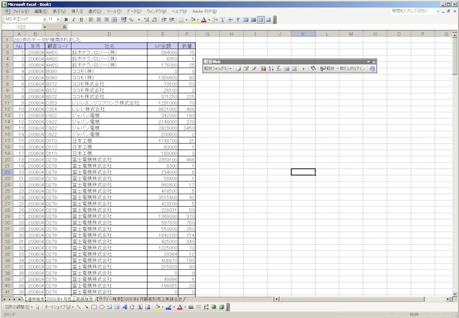Click the Borders button
This screenshot has width=459, height=318.
(x=181, y=19)
